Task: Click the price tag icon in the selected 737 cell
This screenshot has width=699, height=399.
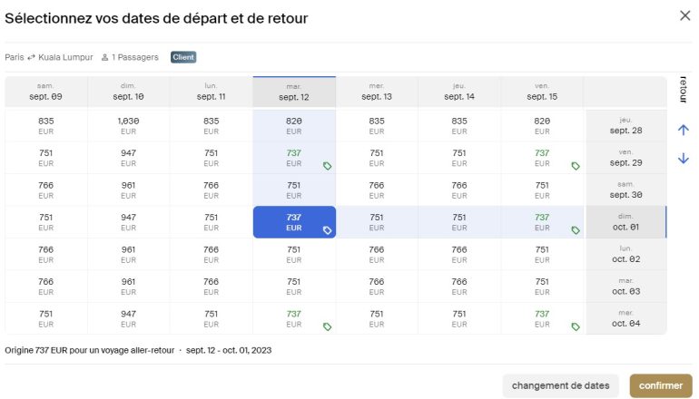Action: [x=327, y=230]
